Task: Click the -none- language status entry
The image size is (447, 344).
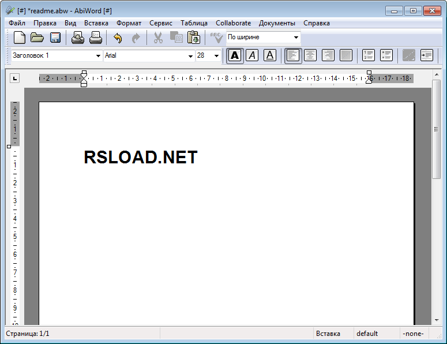Action: tap(413, 334)
